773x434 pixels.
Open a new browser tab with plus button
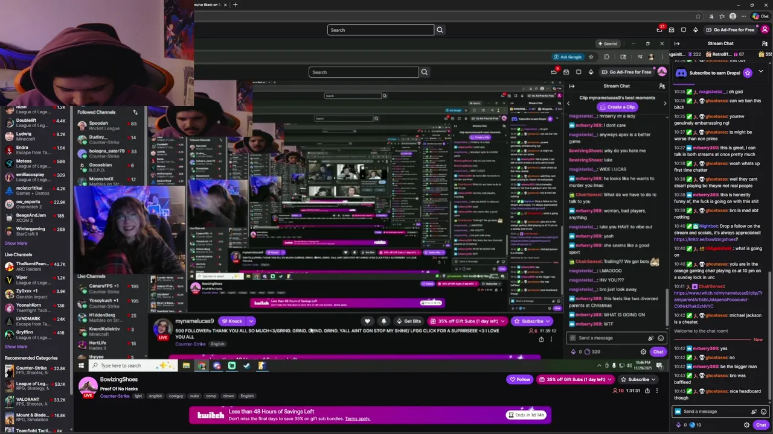point(235,5)
